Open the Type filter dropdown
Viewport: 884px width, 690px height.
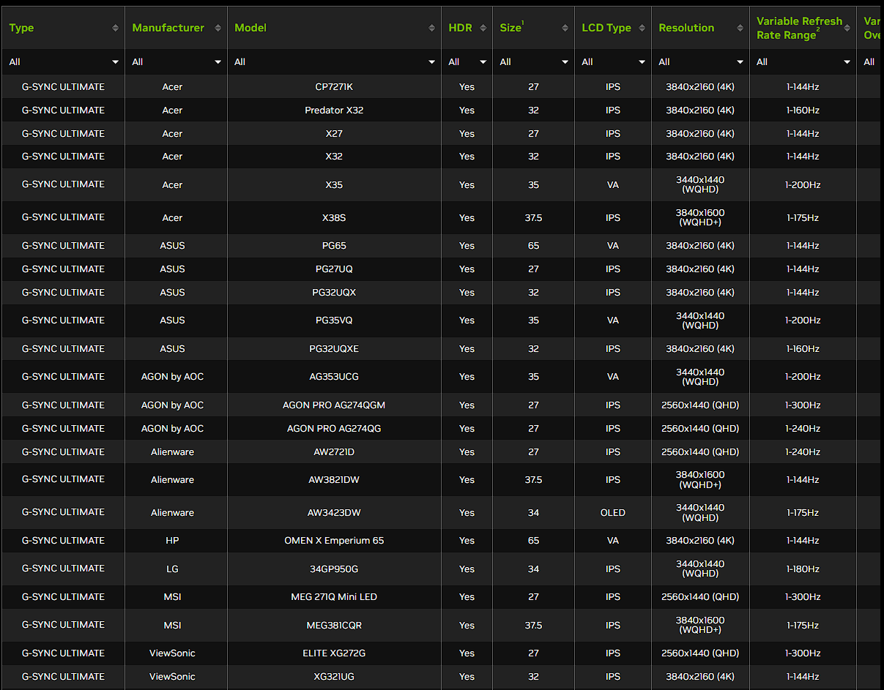click(x=64, y=62)
